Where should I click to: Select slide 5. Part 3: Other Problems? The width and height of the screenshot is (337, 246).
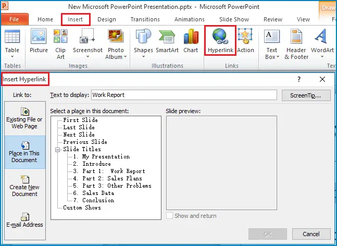112,186
